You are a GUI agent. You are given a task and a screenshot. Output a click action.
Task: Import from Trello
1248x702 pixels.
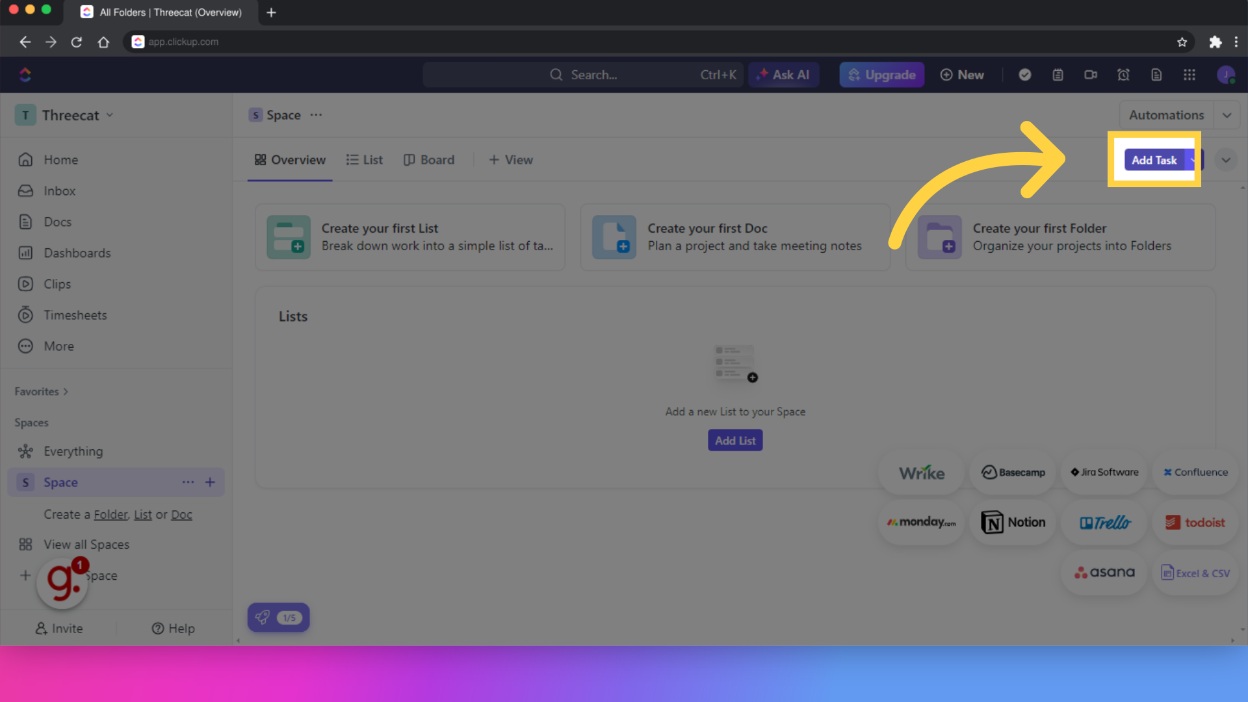(x=1104, y=523)
